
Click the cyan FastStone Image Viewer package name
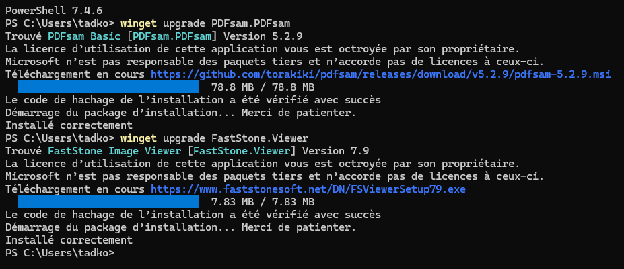point(114,151)
